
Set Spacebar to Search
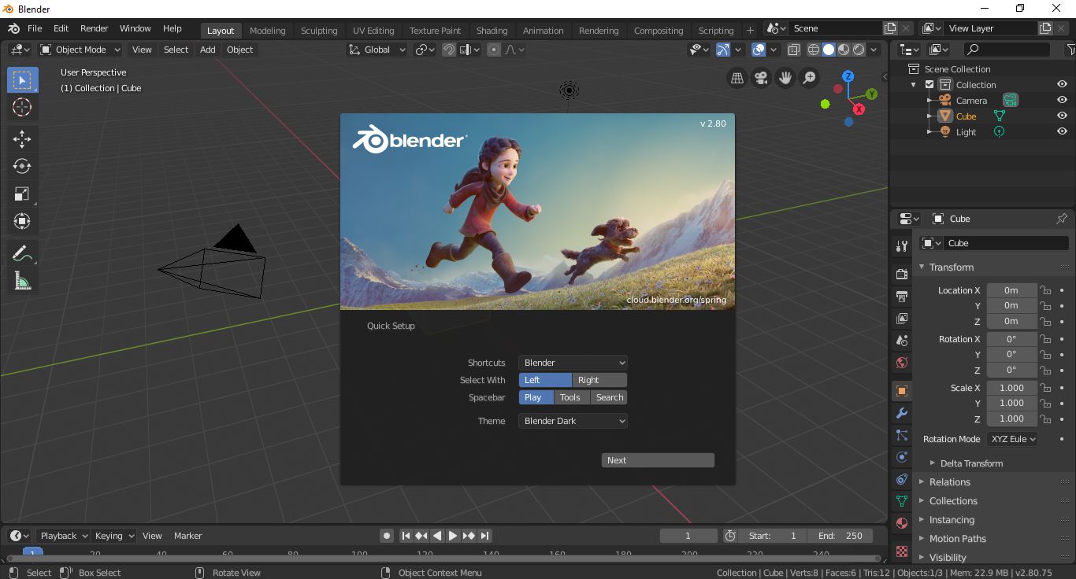tap(609, 397)
